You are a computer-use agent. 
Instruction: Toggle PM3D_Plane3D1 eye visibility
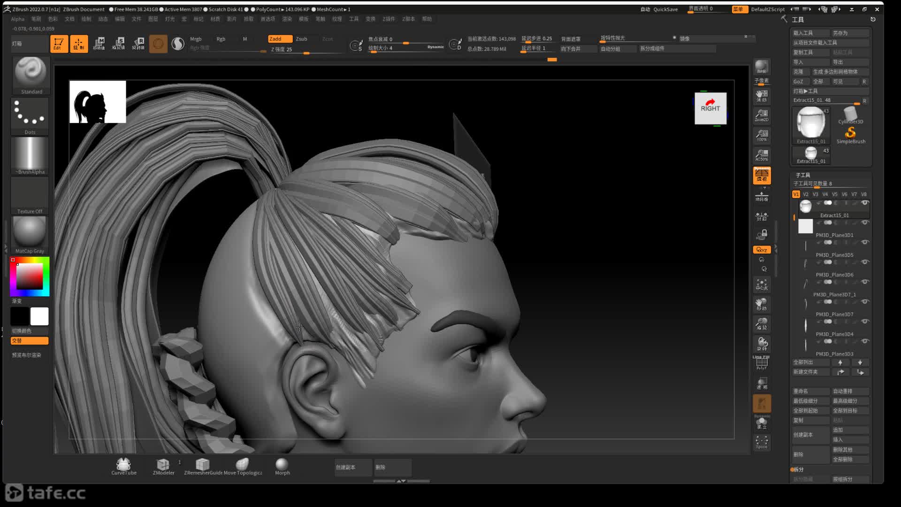coord(864,223)
